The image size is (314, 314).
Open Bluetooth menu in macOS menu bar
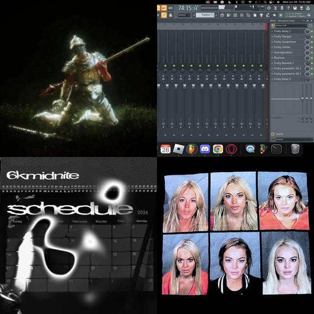click(x=236, y=2)
